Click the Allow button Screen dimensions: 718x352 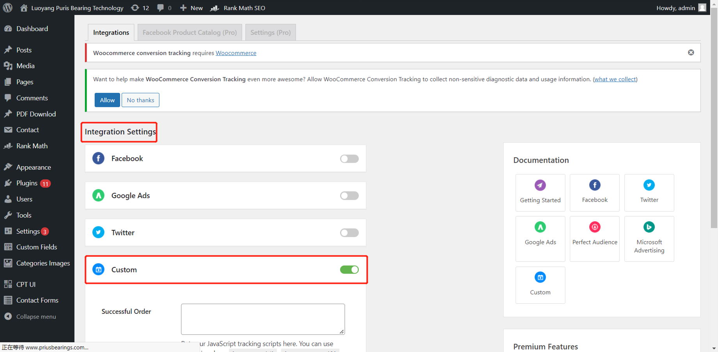pyautogui.click(x=107, y=100)
